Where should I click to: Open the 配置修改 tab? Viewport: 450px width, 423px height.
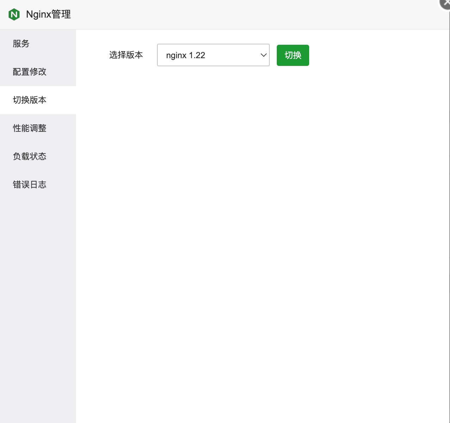(38, 72)
